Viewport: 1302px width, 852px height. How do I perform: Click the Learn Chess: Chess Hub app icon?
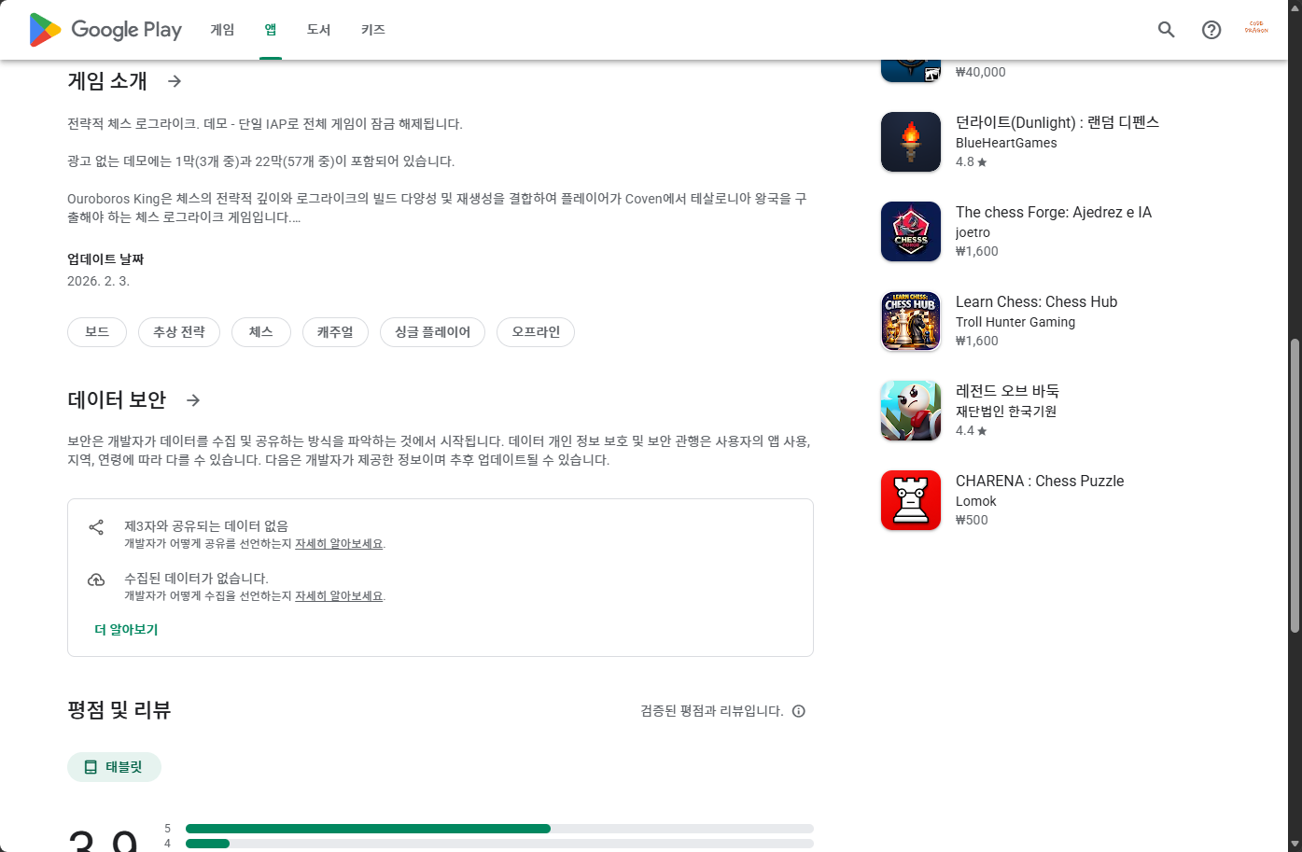click(911, 321)
